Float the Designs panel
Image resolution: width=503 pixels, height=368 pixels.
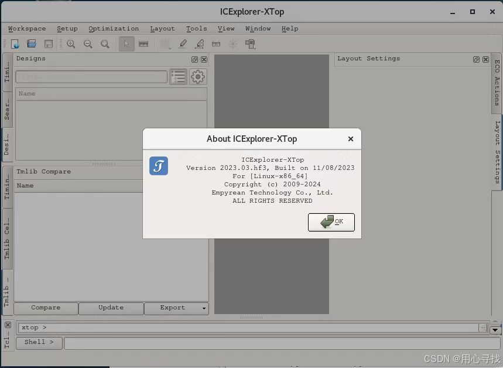pyautogui.click(x=194, y=59)
